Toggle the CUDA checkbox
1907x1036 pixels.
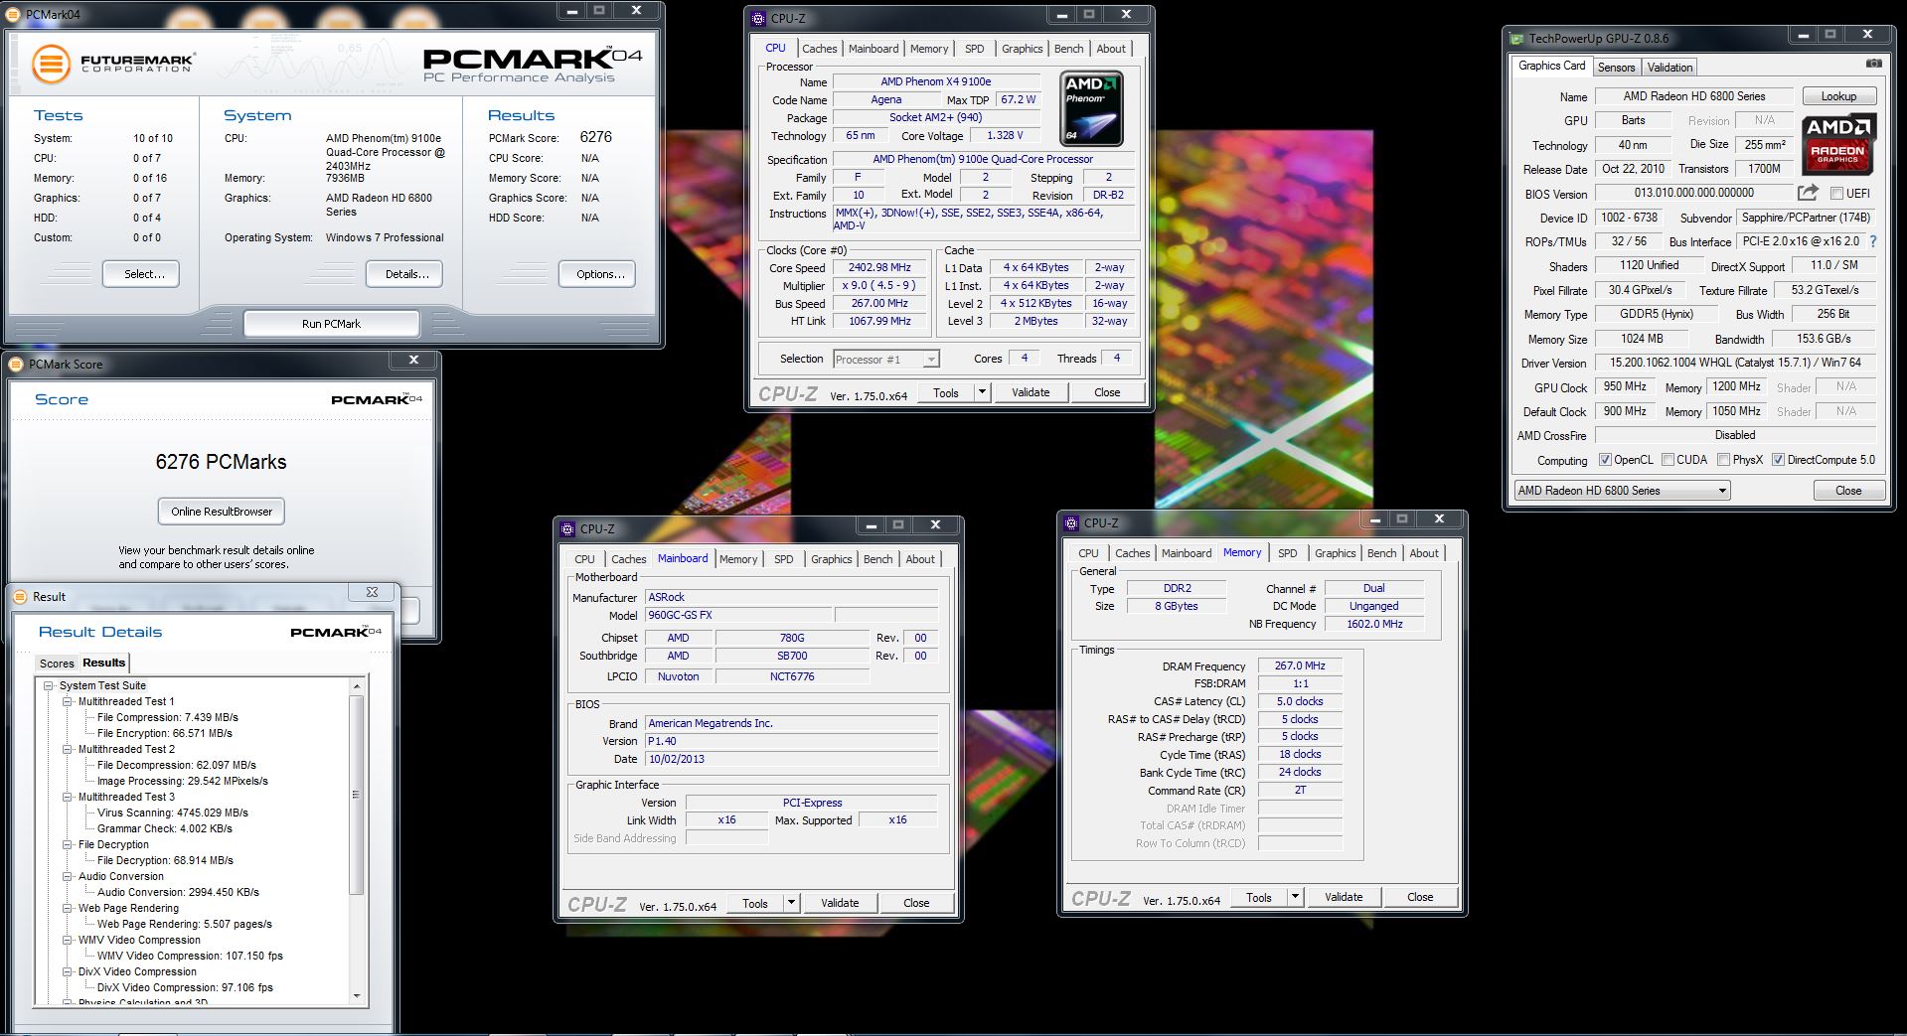(x=1669, y=460)
